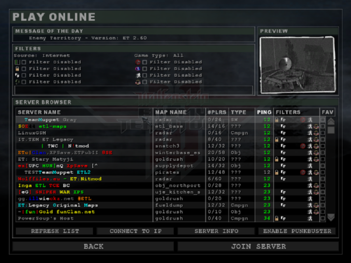Click friendly fire icon in SNIPER WAR XPS row
The width and height of the screenshot is (351, 263).
(x=283, y=192)
